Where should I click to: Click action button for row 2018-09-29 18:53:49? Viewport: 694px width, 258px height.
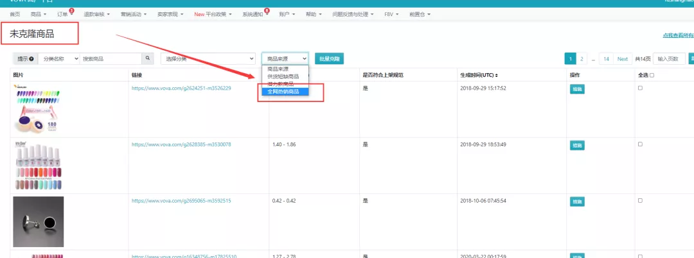click(x=576, y=145)
